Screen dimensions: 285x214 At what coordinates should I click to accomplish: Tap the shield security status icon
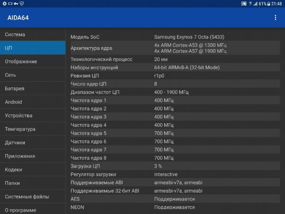pos(22,4)
